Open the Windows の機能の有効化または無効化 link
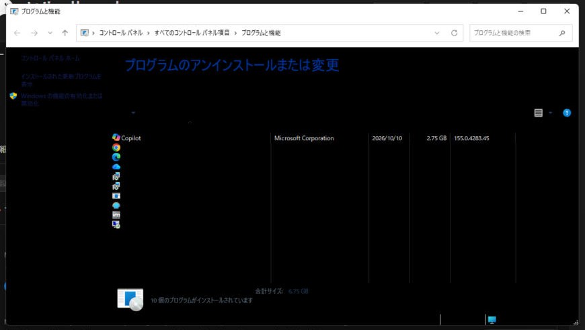 coord(62,99)
